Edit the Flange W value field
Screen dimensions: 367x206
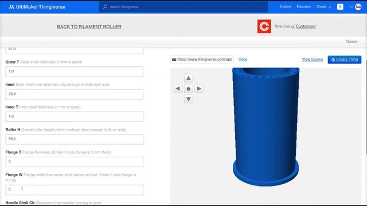[74, 190]
